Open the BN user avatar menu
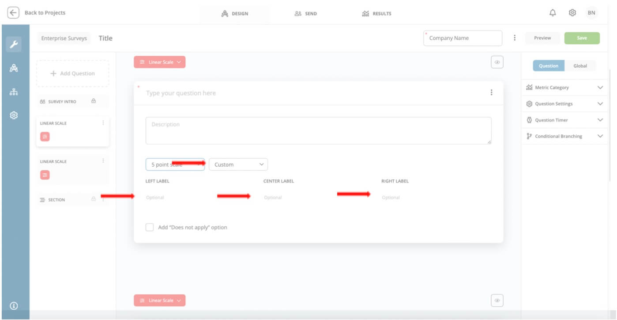Viewport: 617px width, 320px height. (591, 13)
